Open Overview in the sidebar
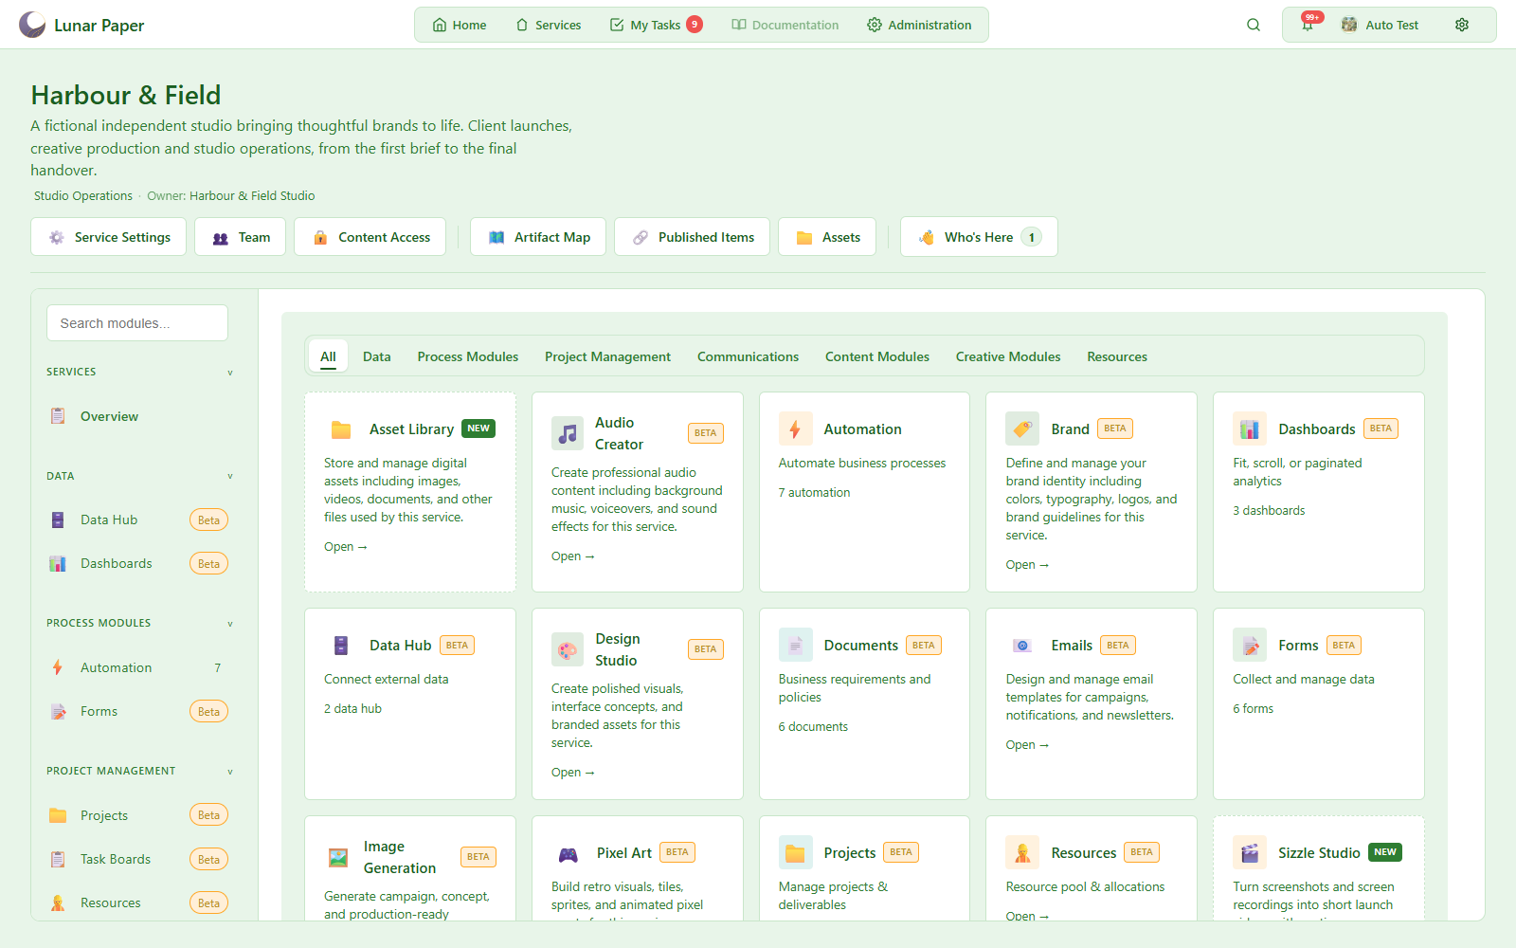The height and width of the screenshot is (948, 1516). coord(138,416)
